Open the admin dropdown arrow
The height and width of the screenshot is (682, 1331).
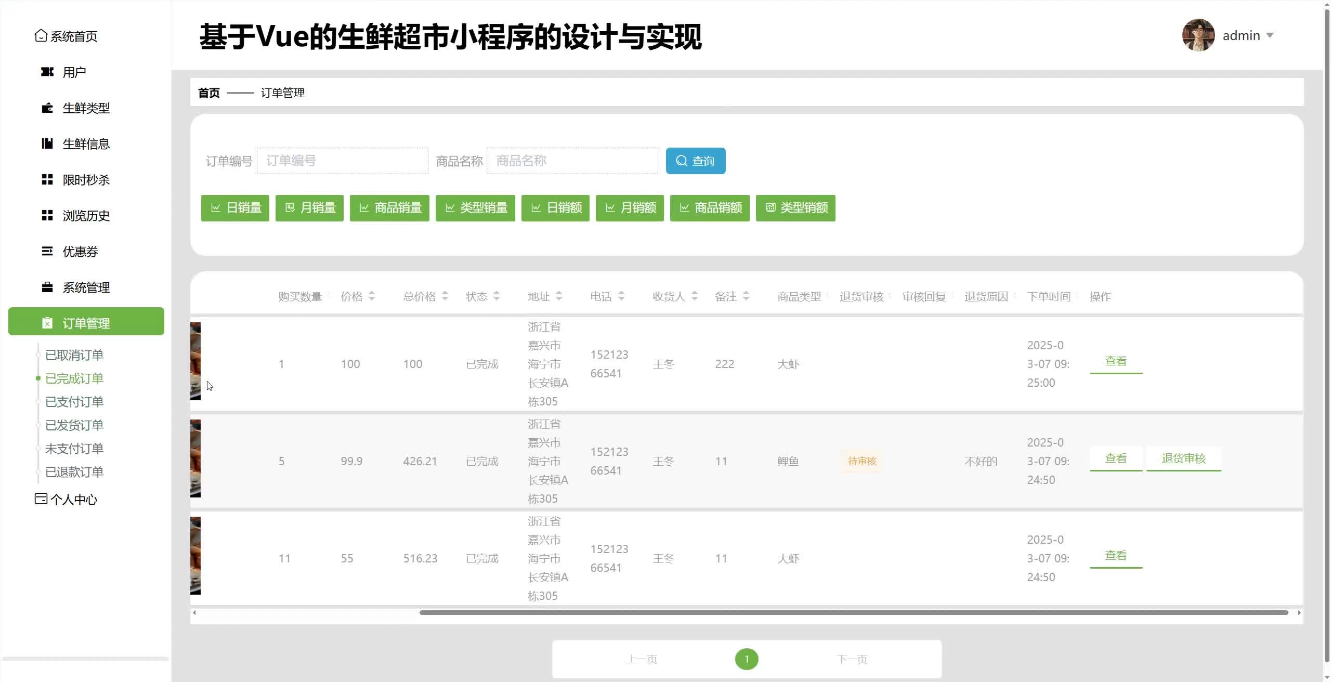click(1270, 35)
